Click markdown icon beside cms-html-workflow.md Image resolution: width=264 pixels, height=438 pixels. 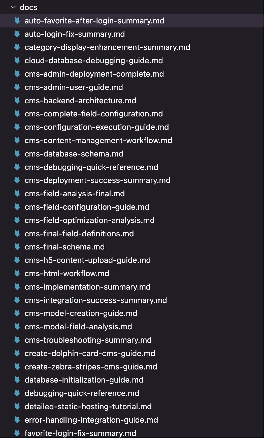17,273
